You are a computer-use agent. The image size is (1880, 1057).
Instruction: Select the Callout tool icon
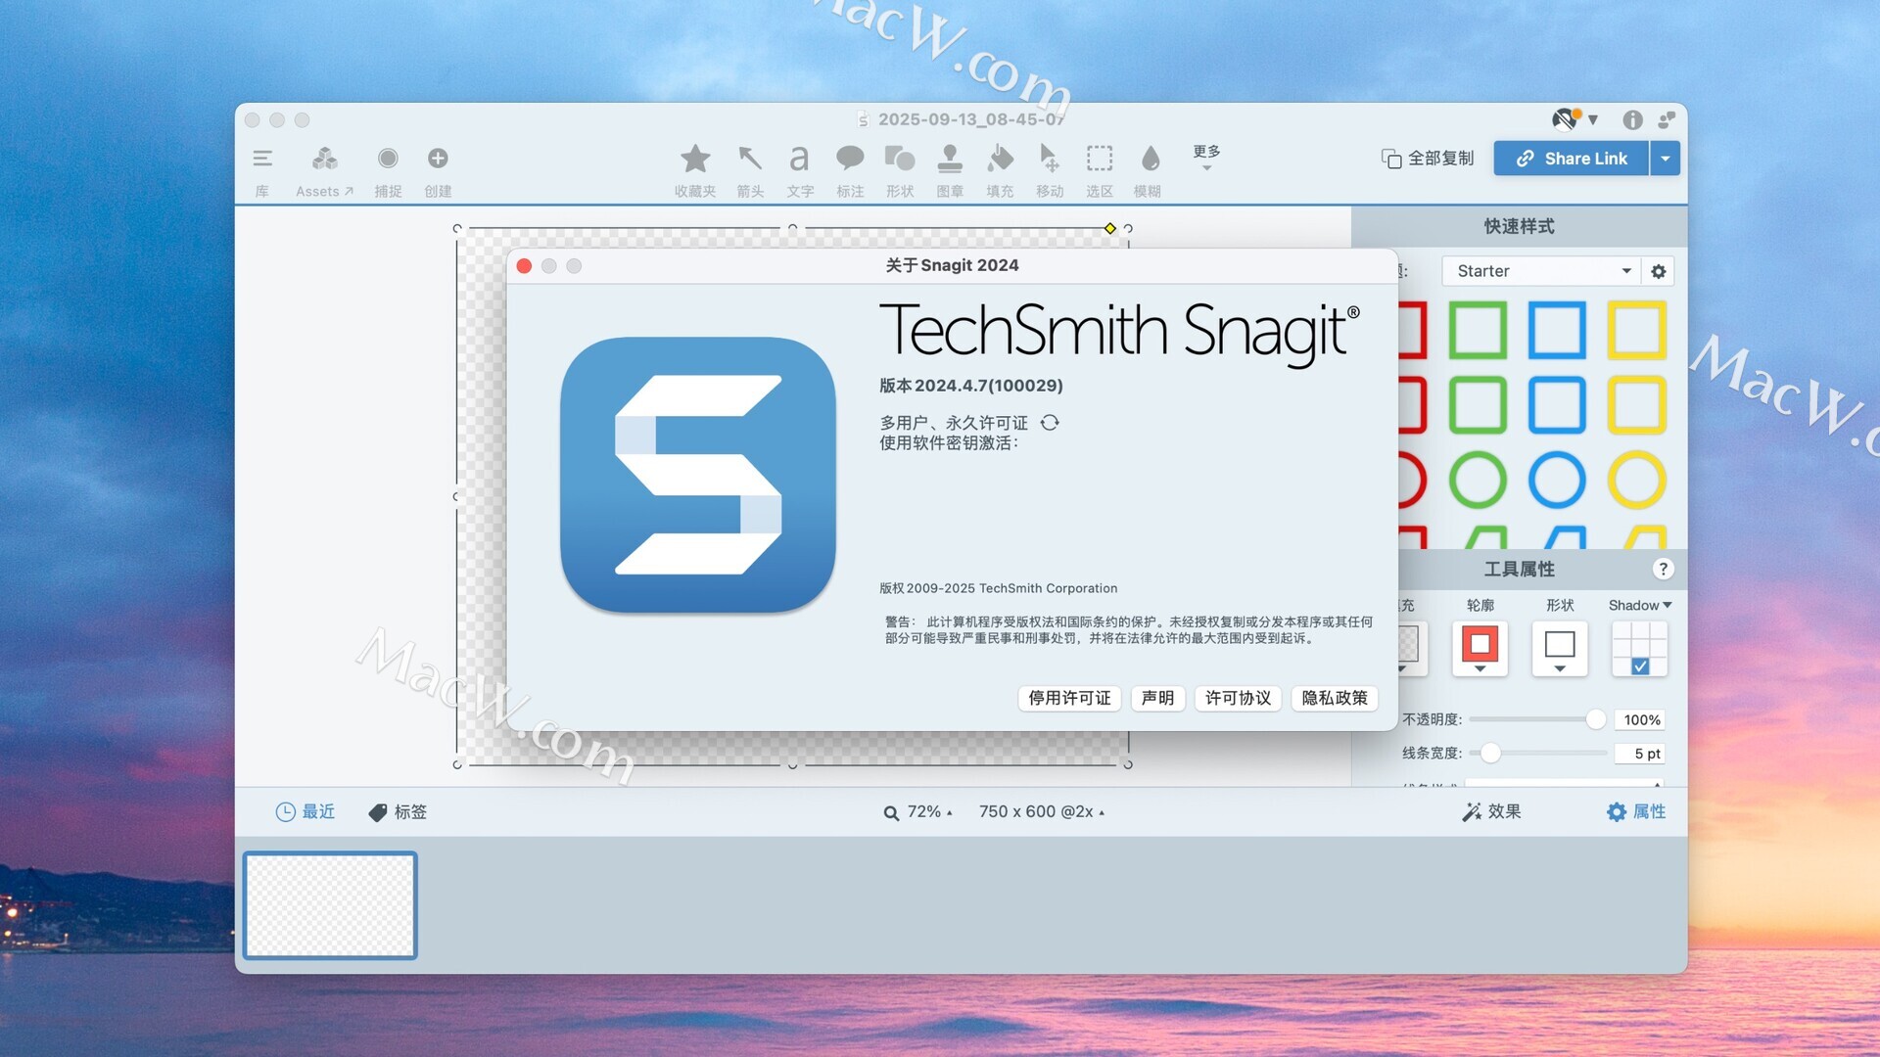coord(849,159)
